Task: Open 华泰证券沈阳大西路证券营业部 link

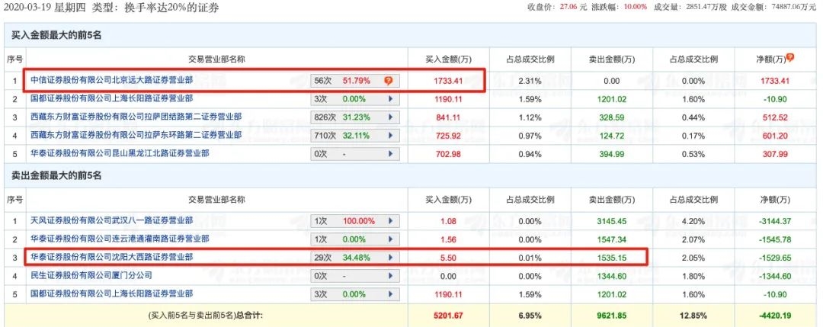Action: pyautogui.click(x=112, y=257)
